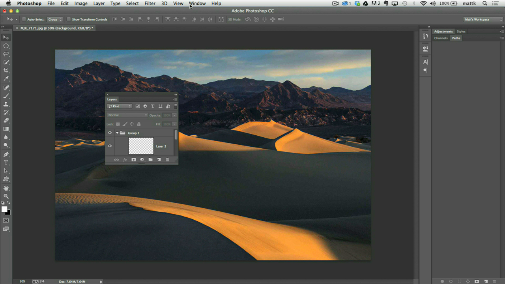Open the Filter menu
505x284 pixels.
click(x=150, y=4)
